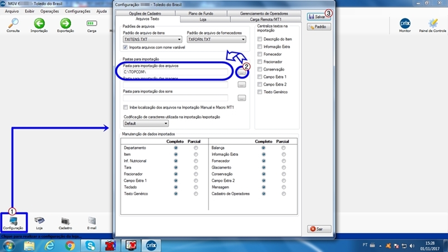The width and height of the screenshot is (448, 252).
Task: Open the Arquivo menu
Action: pos(12,11)
